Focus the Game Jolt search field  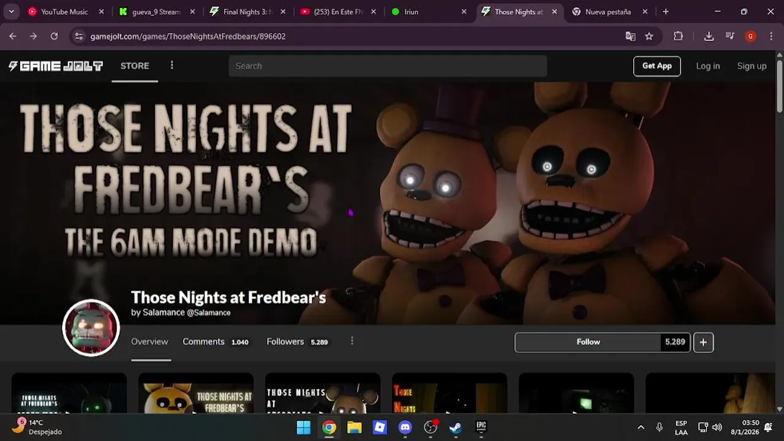pyautogui.click(x=388, y=66)
